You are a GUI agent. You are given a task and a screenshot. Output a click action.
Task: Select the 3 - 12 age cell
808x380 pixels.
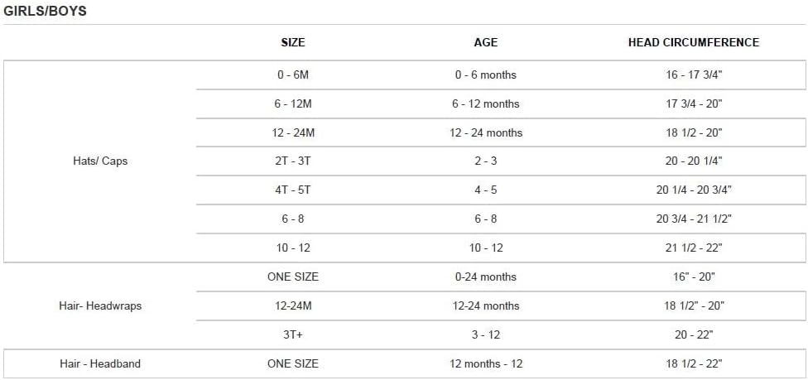pyautogui.click(x=485, y=334)
